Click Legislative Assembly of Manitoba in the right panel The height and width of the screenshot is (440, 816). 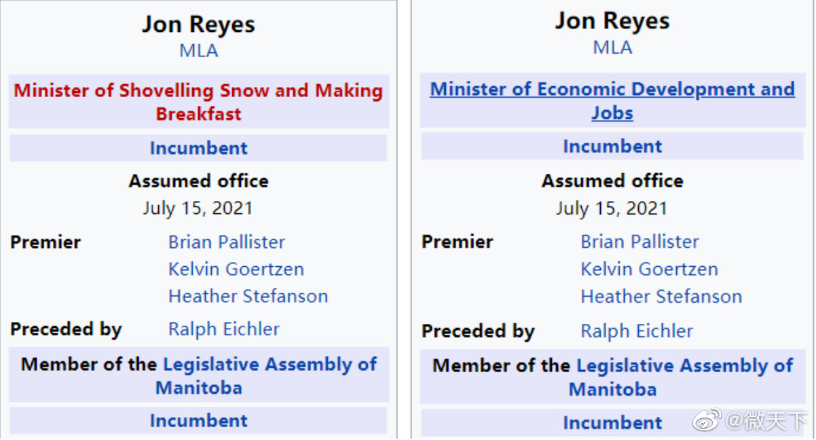684,366
